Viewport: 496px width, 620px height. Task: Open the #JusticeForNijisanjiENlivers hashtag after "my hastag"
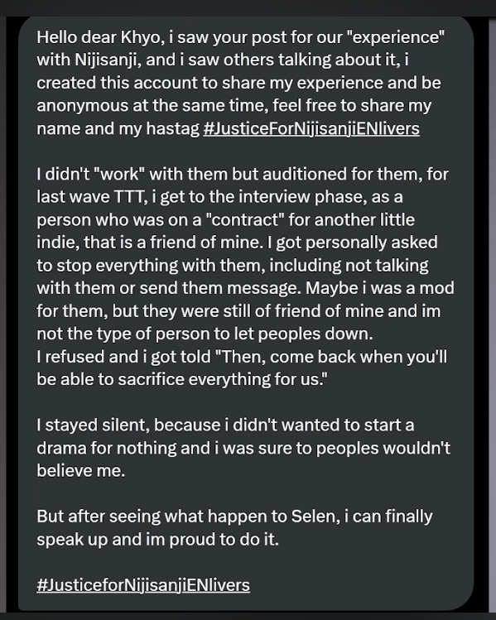pyautogui.click(x=311, y=129)
